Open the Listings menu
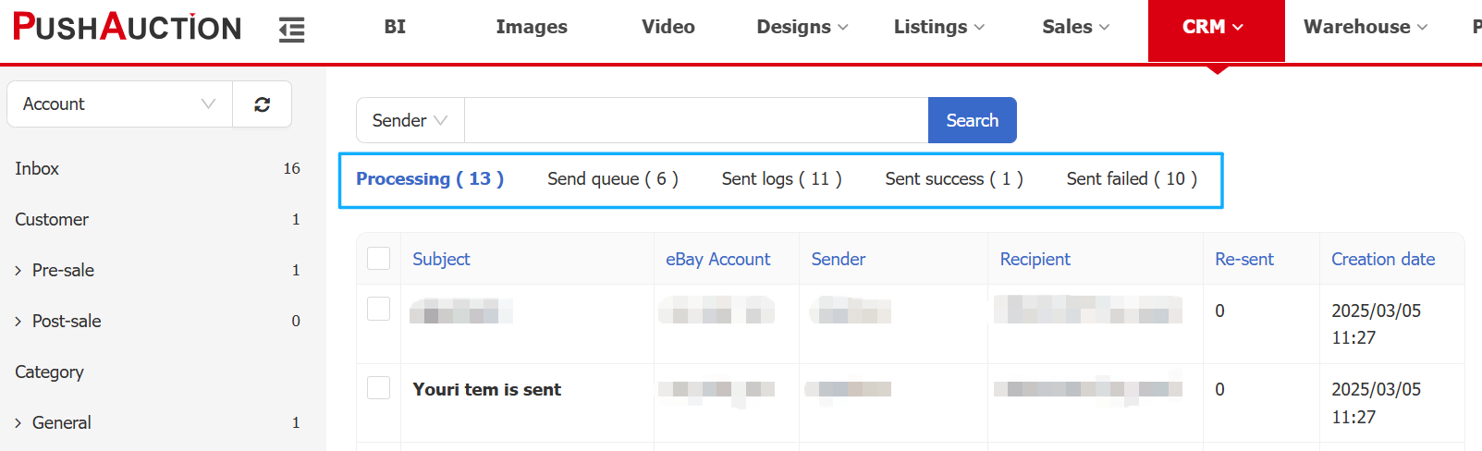The height and width of the screenshot is (451, 1482). click(938, 28)
